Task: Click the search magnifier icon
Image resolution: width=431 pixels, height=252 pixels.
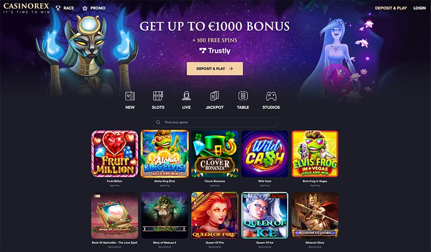Action: tap(158, 122)
